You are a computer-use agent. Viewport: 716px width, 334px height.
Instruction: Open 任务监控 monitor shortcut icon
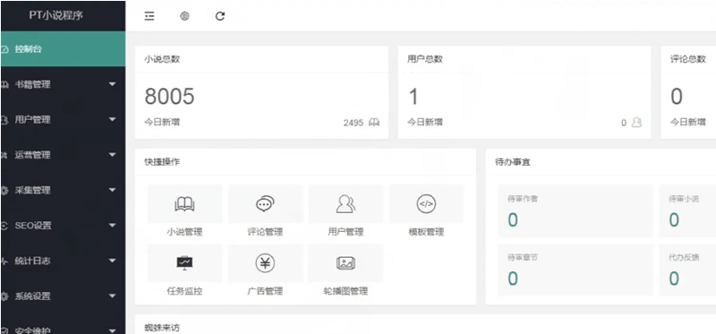[x=184, y=263]
